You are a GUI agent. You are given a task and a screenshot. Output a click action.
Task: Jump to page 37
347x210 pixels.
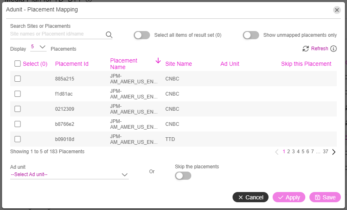click(325, 152)
